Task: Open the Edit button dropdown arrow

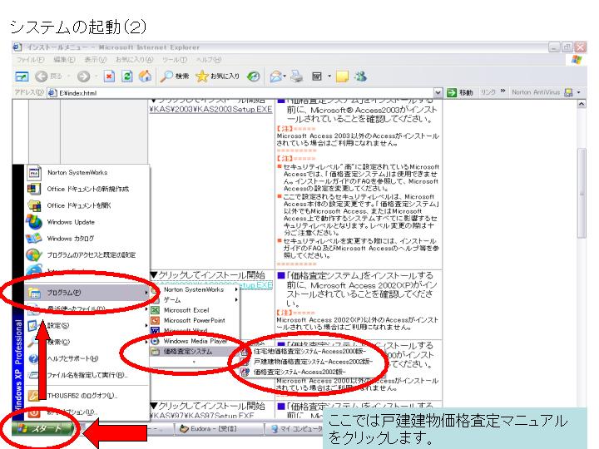Action: click(x=329, y=76)
